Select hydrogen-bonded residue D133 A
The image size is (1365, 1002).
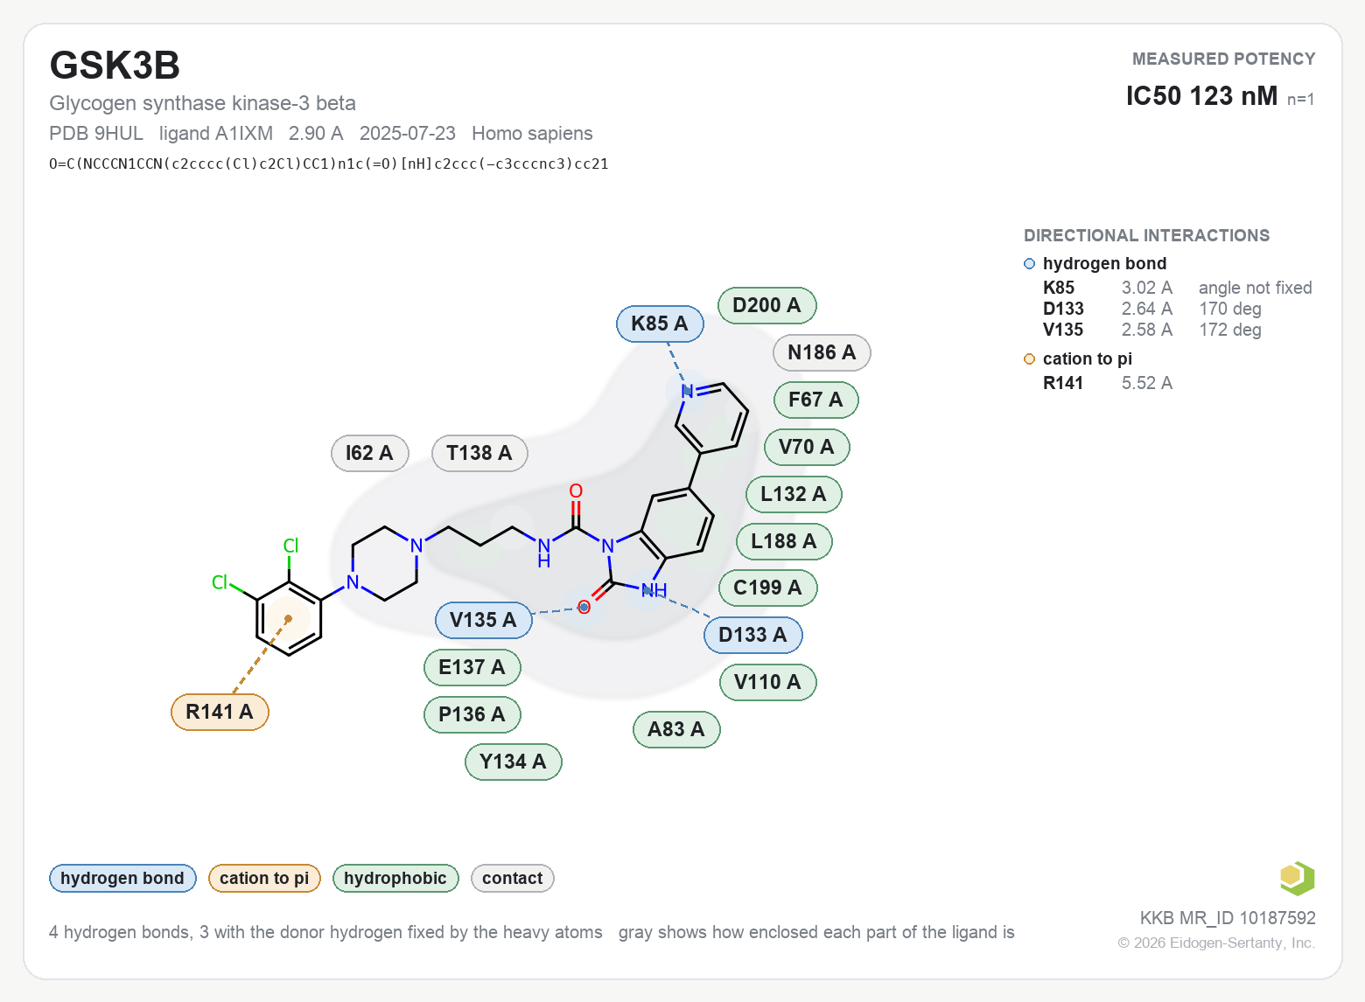pyautogui.click(x=752, y=635)
